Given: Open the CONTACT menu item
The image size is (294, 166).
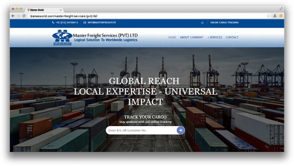Looking at the screenshot, I should coord(232,37).
